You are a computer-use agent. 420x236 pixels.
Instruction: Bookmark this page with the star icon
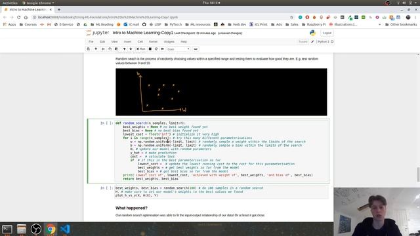(x=291, y=17)
